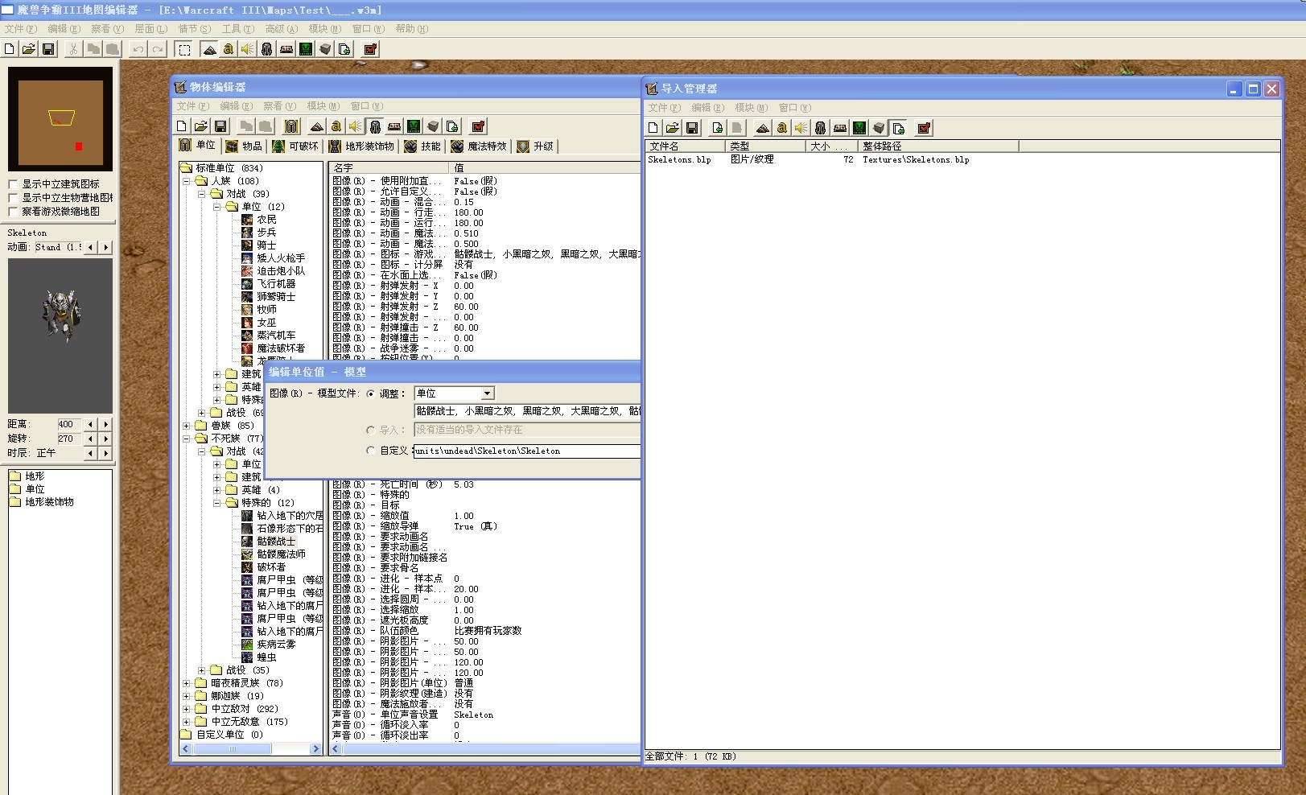Open Sound Editor icon in main toolbar
This screenshot has width=1306, height=795.
pyautogui.click(x=248, y=49)
